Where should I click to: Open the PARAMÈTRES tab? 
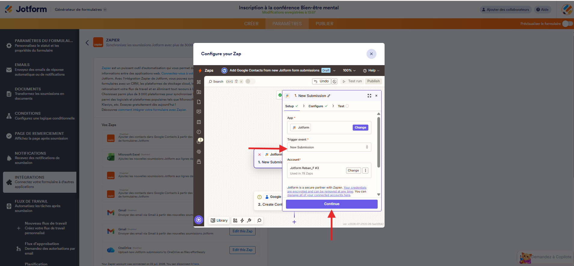(287, 24)
